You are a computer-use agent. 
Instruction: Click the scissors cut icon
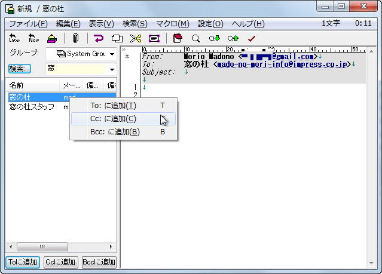pos(136,38)
